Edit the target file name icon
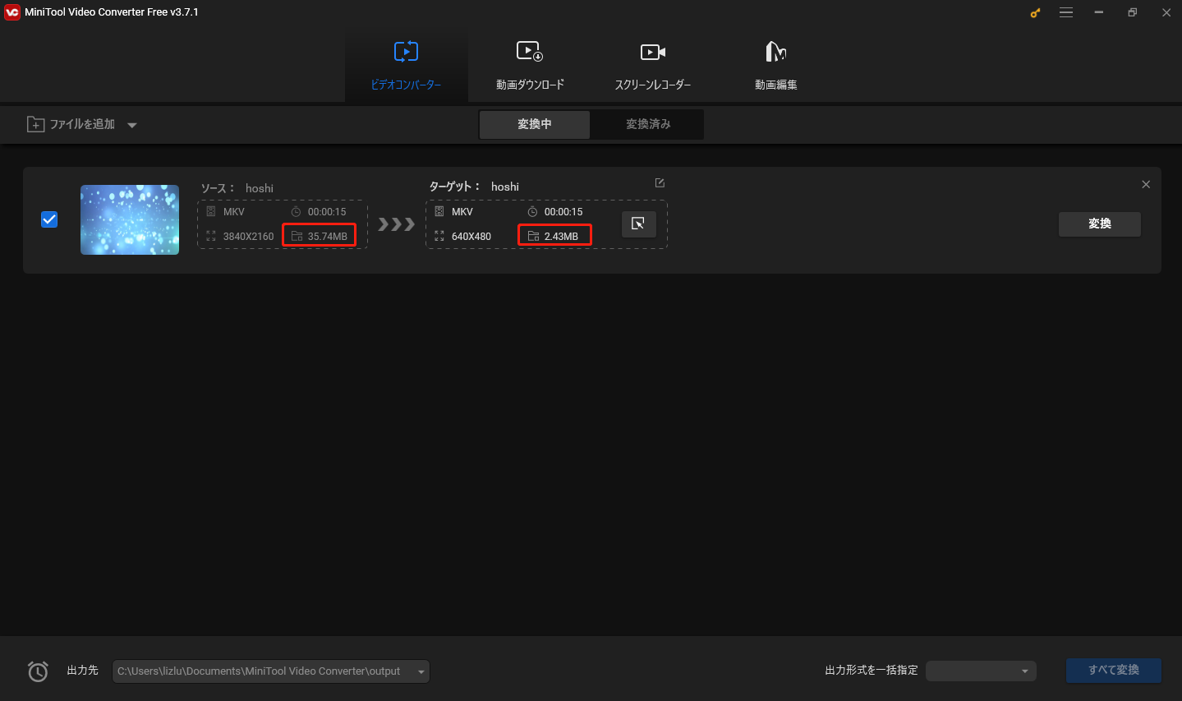This screenshot has width=1182, height=701. (660, 183)
